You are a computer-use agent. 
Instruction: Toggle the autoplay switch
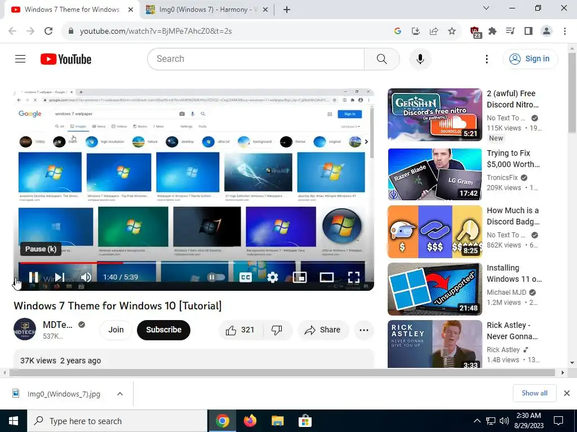click(x=215, y=277)
